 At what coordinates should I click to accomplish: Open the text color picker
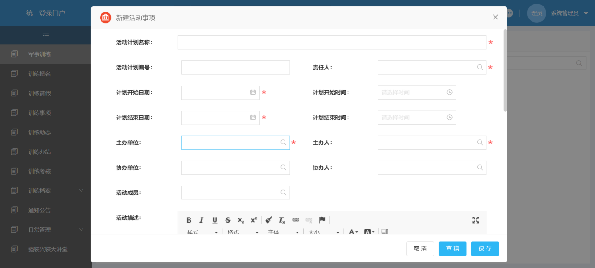click(x=354, y=232)
